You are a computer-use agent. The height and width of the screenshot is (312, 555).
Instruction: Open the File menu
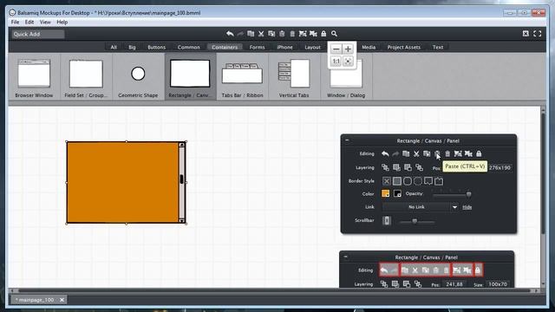point(16,22)
